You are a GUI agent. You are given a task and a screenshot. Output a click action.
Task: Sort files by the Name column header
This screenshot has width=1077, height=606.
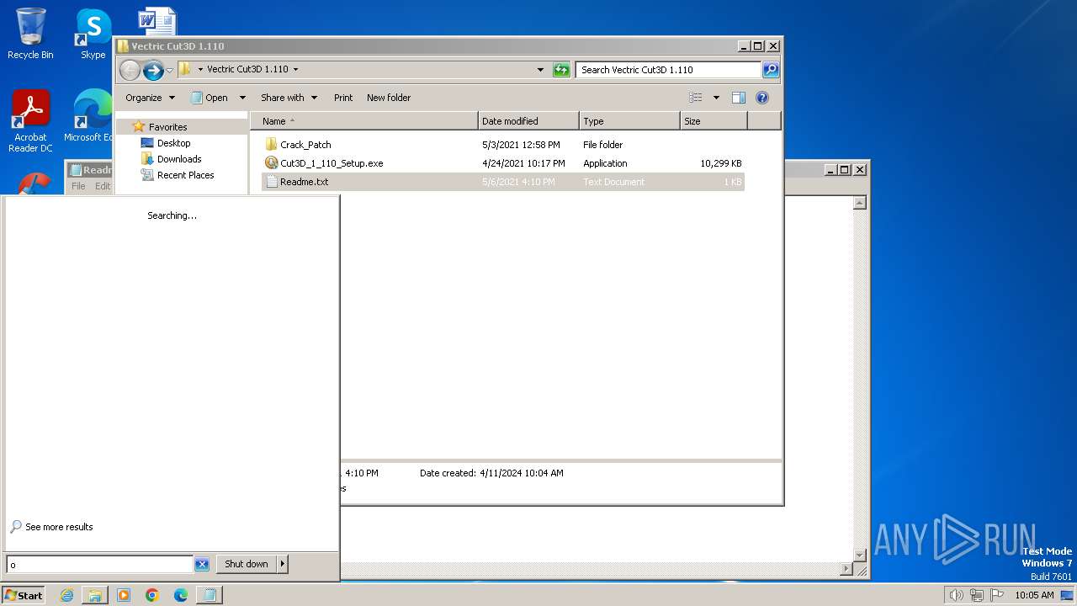(x=364, y=121)
